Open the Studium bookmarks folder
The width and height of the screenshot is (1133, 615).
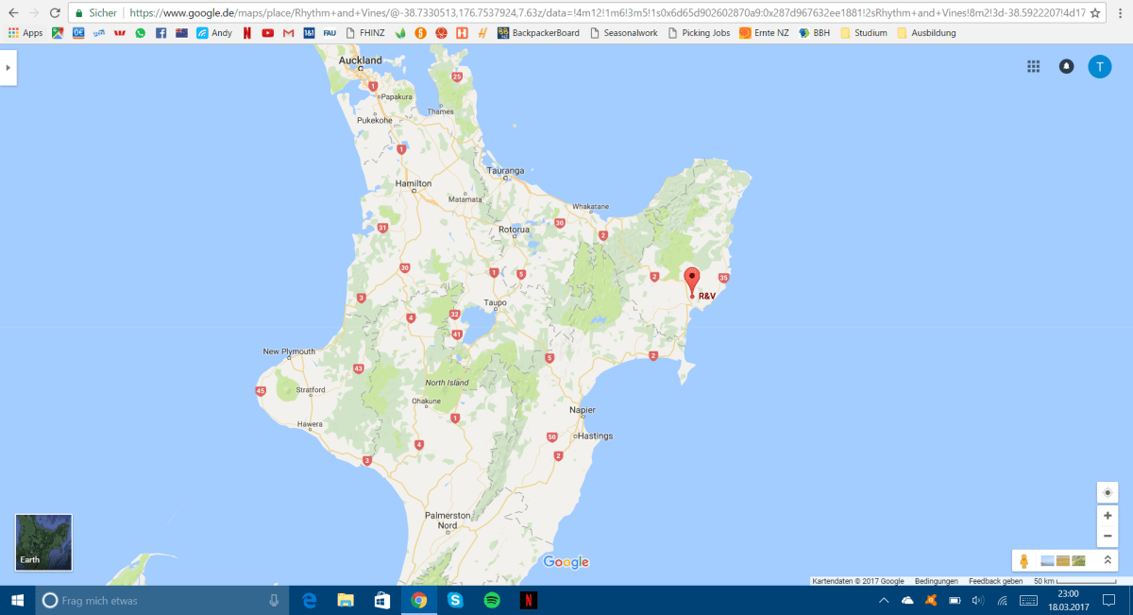pyautogui.click(x=863, y=32)
